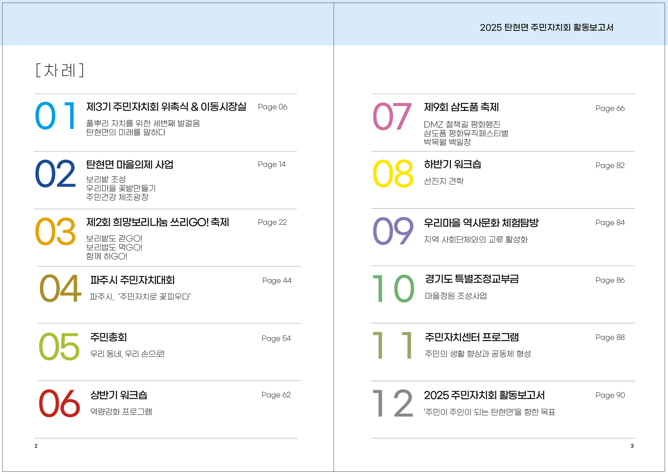Viewport: 668px width, 474px height.
Task: Click the pink 07 chapter number
Action: (392, 117)
